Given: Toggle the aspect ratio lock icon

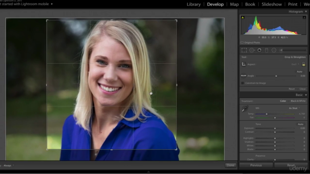Looking at the screenshot, I should point(304,64).
